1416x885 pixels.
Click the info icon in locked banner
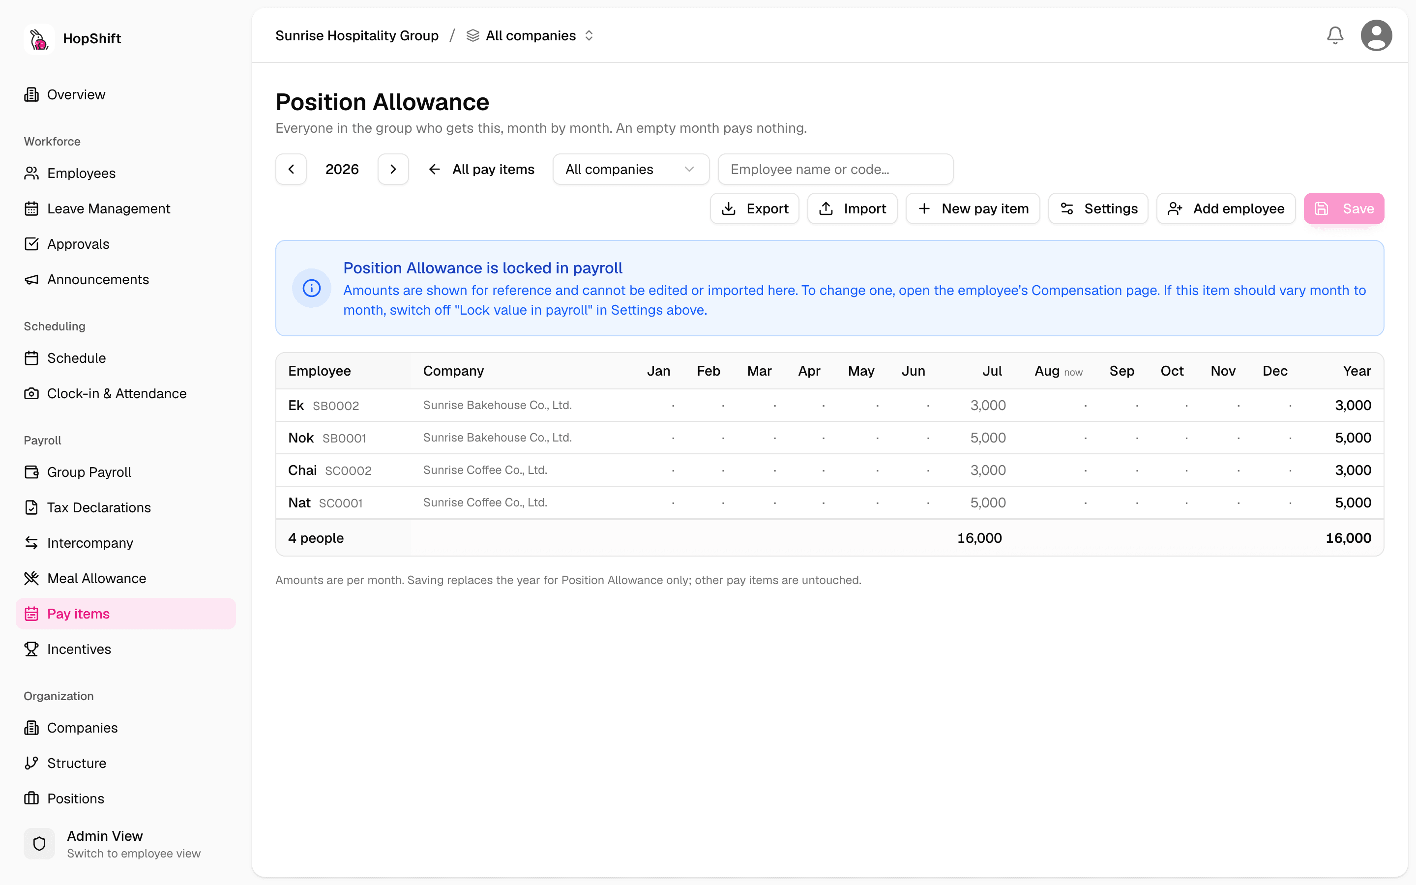pos(311,288)
